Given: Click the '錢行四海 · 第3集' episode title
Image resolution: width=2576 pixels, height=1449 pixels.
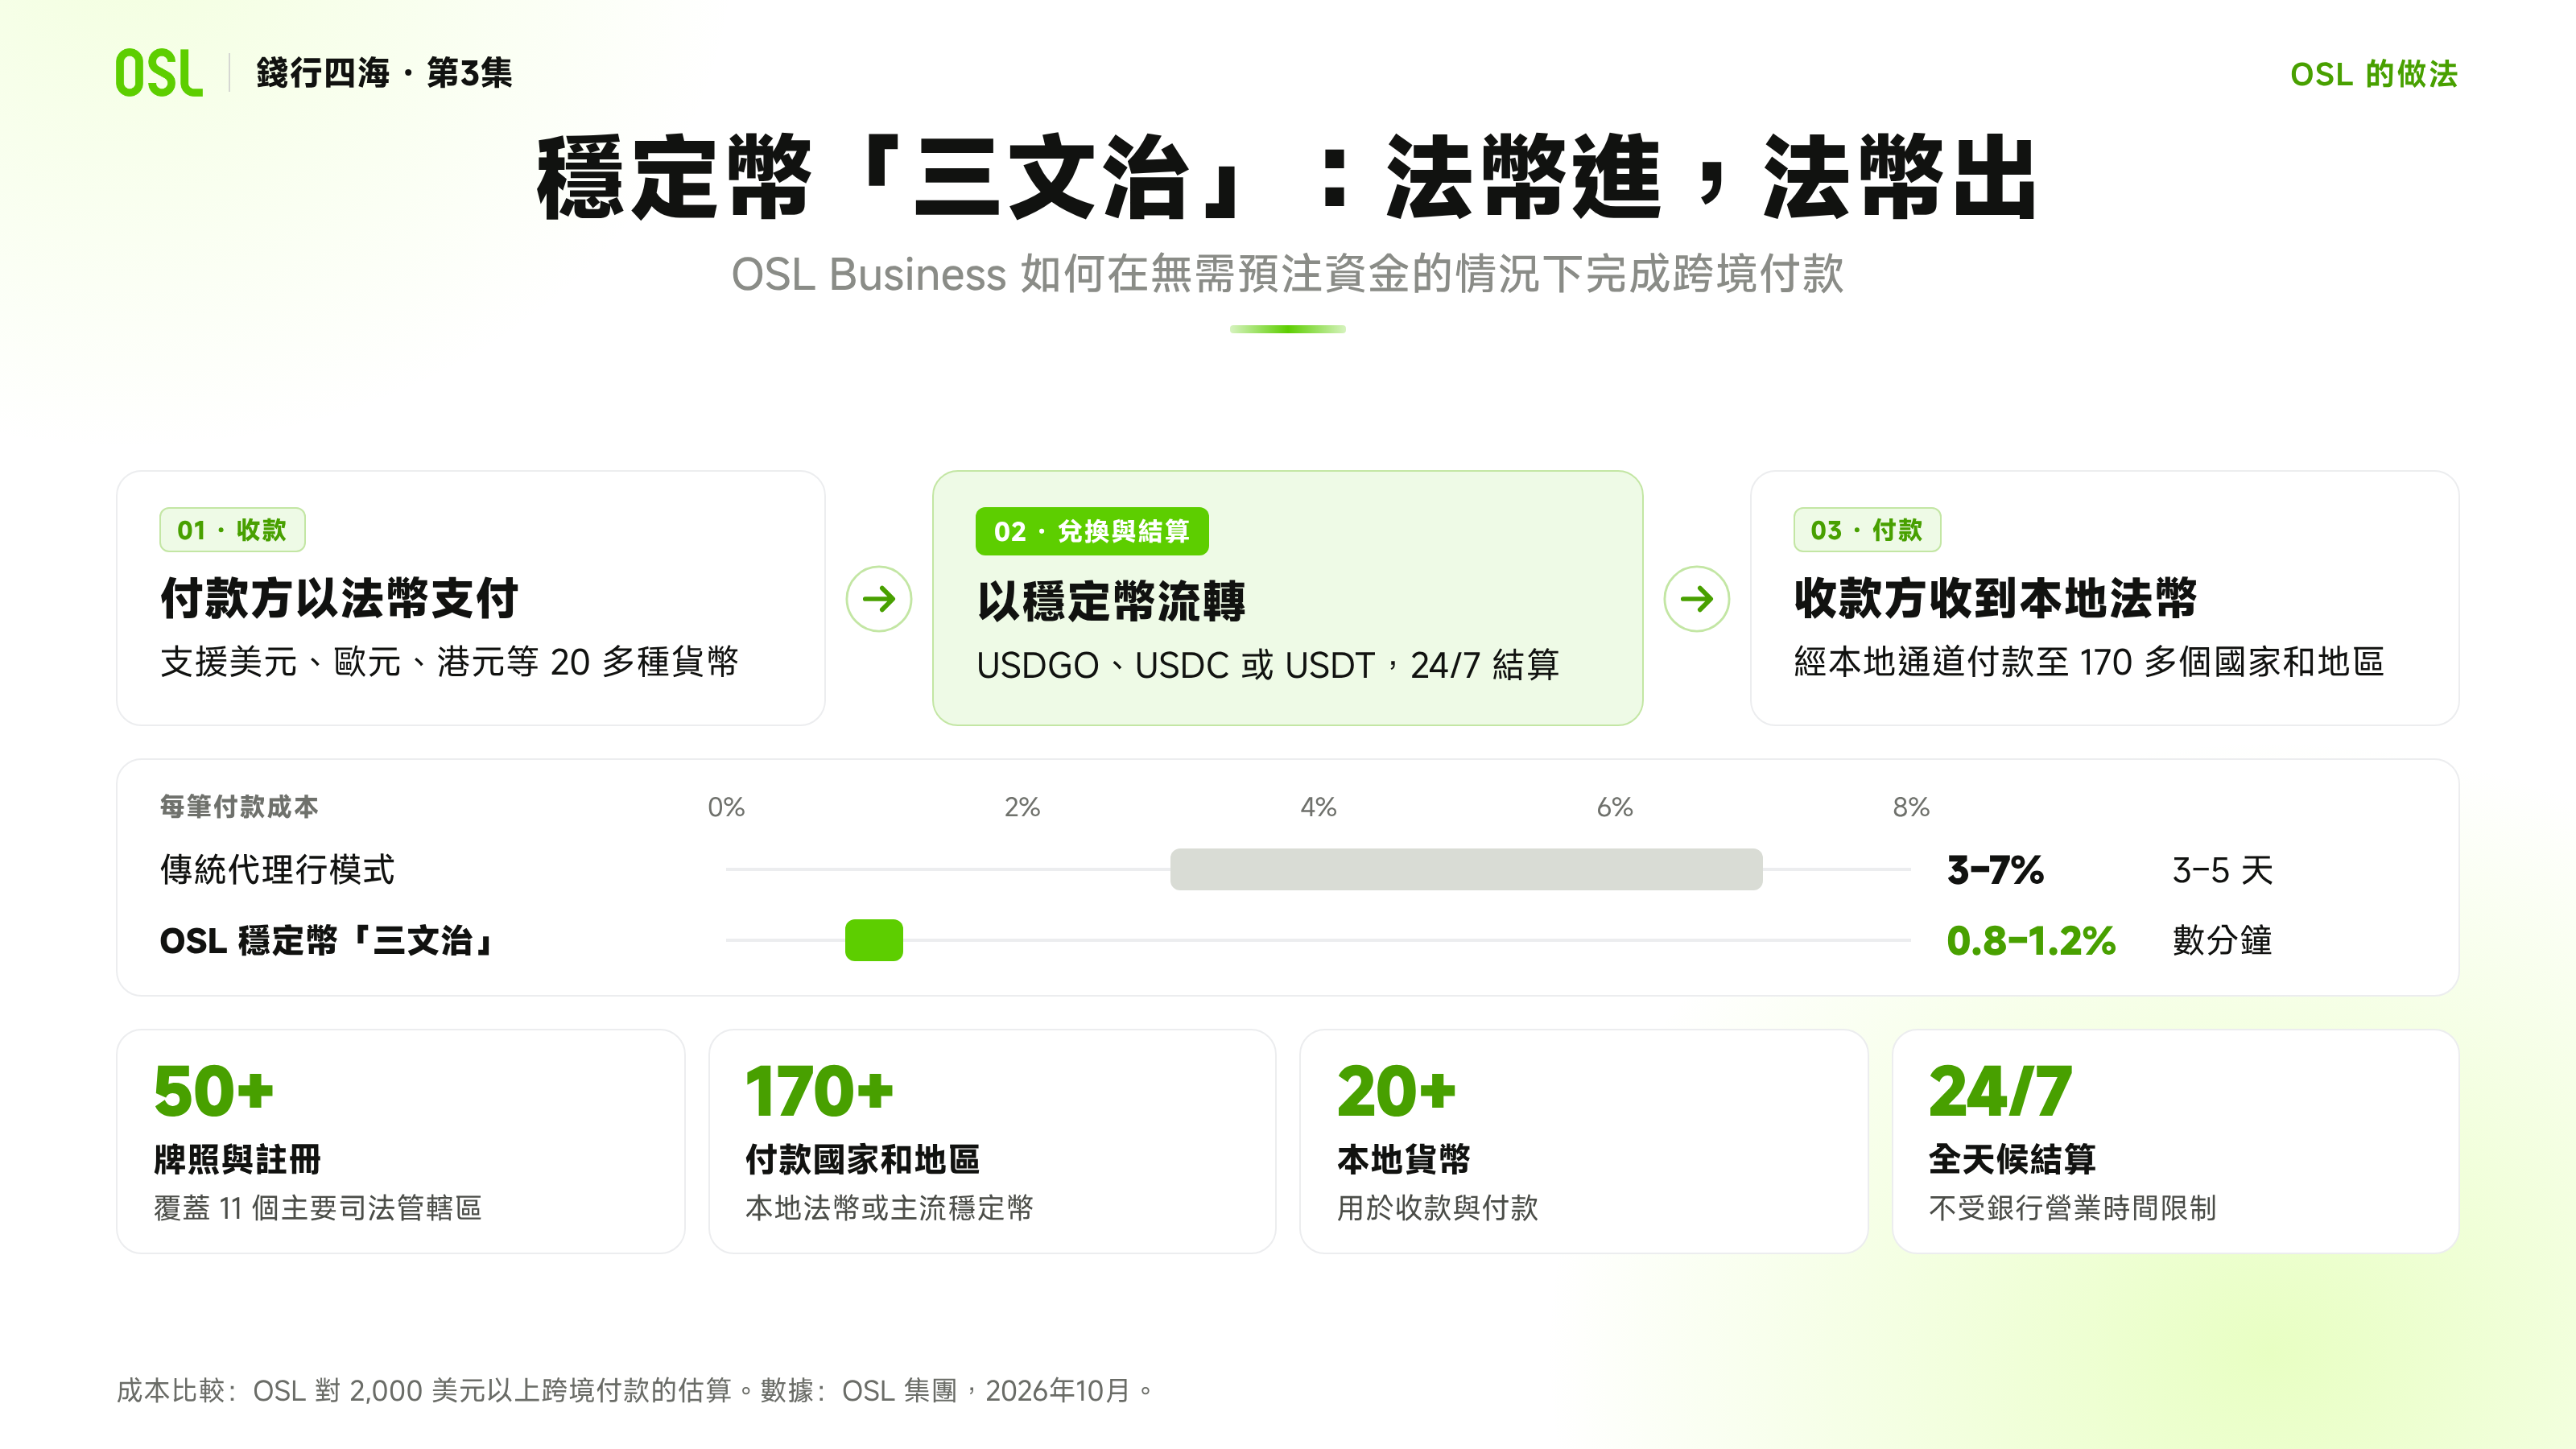Looking at the screenshot, I should [x=384, y=73].
